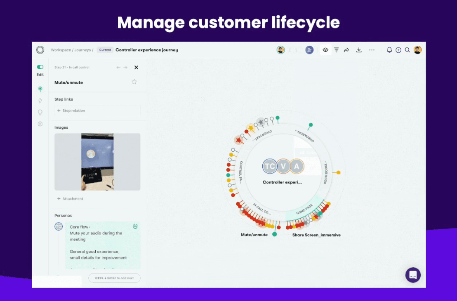
Task: Open the Journeys breadcrumb link
Action: 82,50
